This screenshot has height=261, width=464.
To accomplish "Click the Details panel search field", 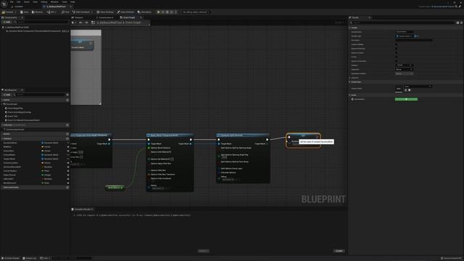I will coord(402,22).
